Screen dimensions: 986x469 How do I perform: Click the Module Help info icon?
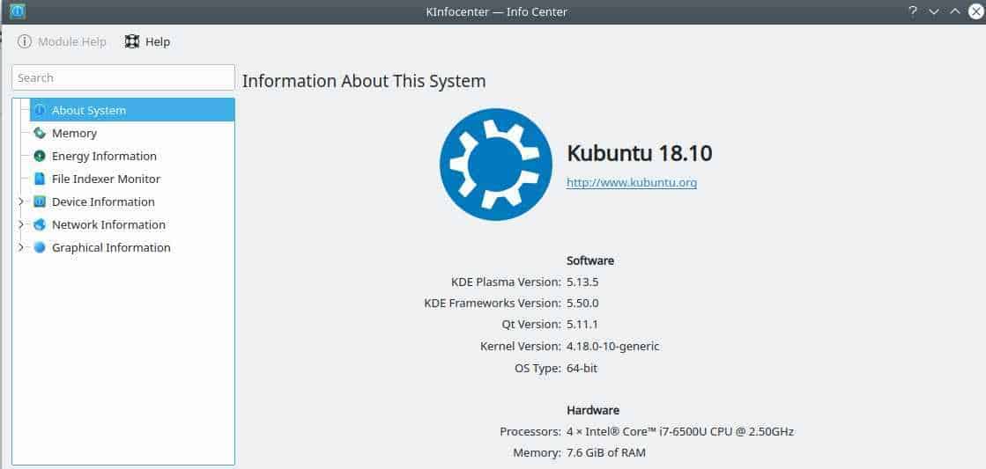pyautogui.click(x=25, y=42)
